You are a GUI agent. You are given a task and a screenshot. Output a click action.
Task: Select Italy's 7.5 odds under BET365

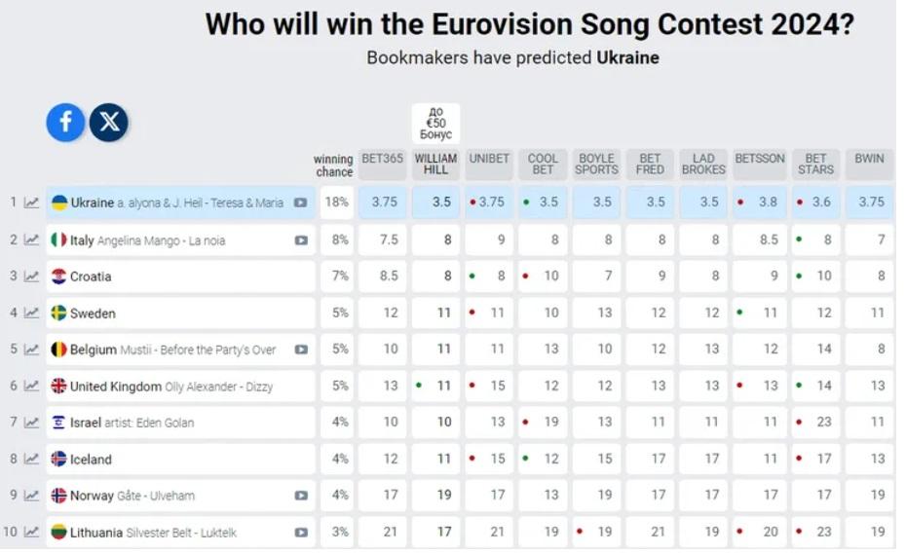click(383, 240)
